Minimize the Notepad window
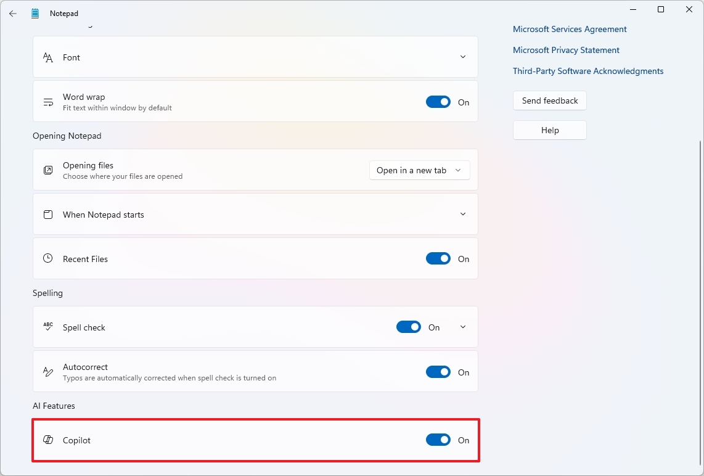Screen dimensions: 704x476 (633, 9)
